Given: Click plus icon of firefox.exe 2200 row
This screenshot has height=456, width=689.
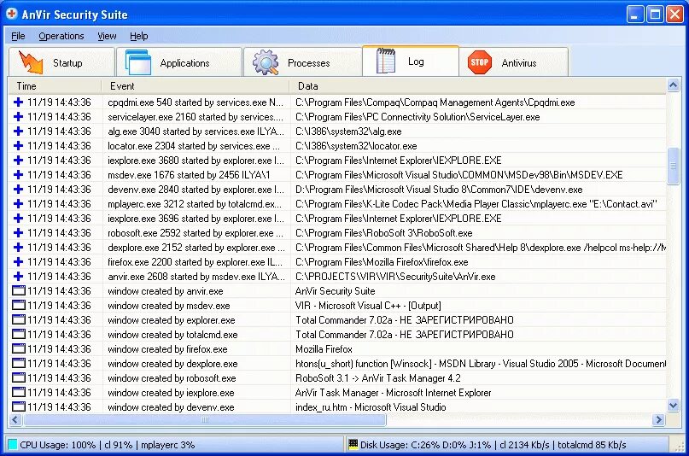Looking at the screenshot, I should point(18,262).
